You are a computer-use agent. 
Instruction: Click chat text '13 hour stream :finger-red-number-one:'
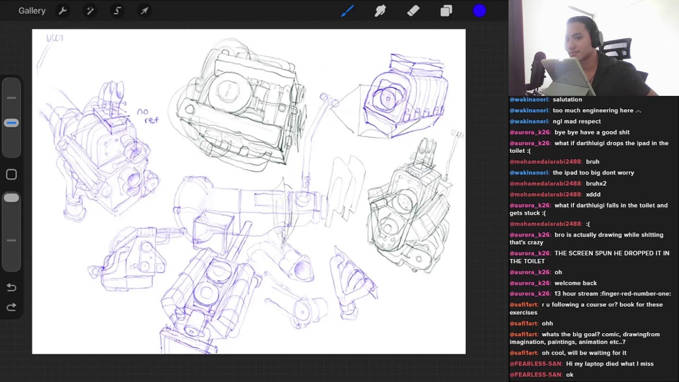coord(613,294)
